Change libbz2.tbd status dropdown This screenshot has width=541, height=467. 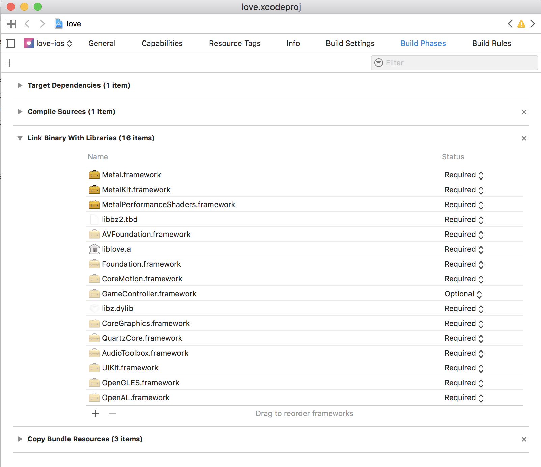[x=464, y=220]
